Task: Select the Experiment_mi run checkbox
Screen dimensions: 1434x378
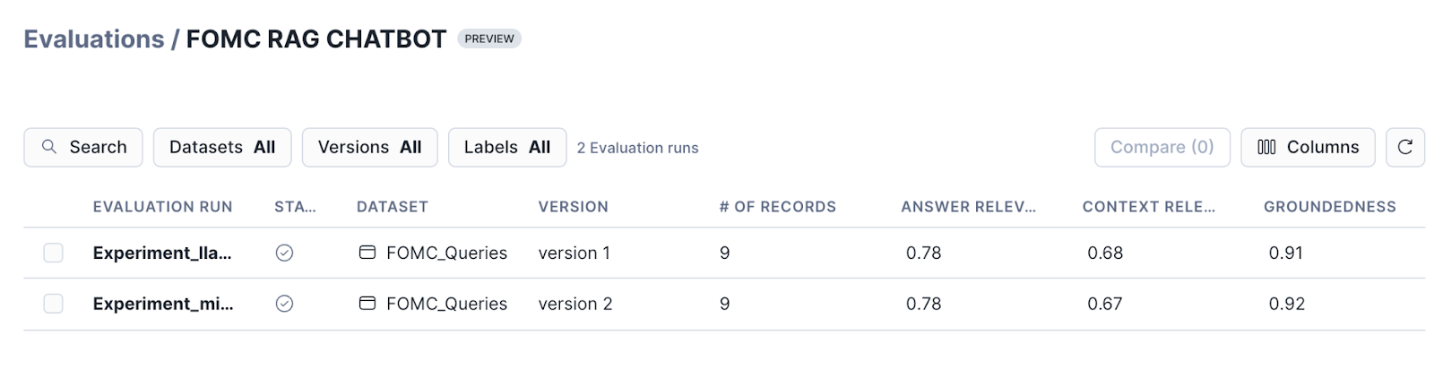Action: (x=54, y=304)
